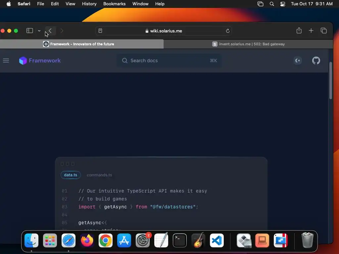Click the page vertical scrollbar

(331, 80)
